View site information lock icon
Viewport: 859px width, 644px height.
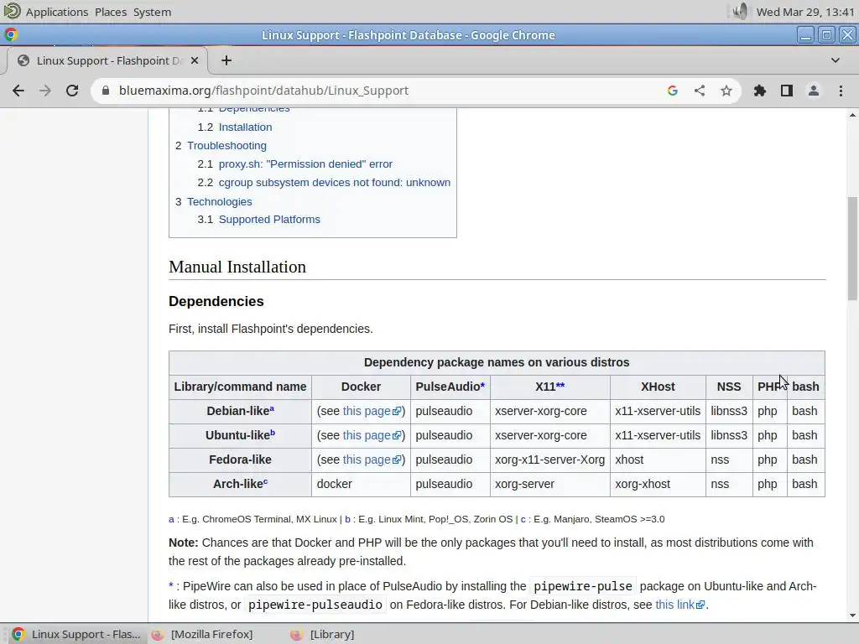(x=106, y=91)
